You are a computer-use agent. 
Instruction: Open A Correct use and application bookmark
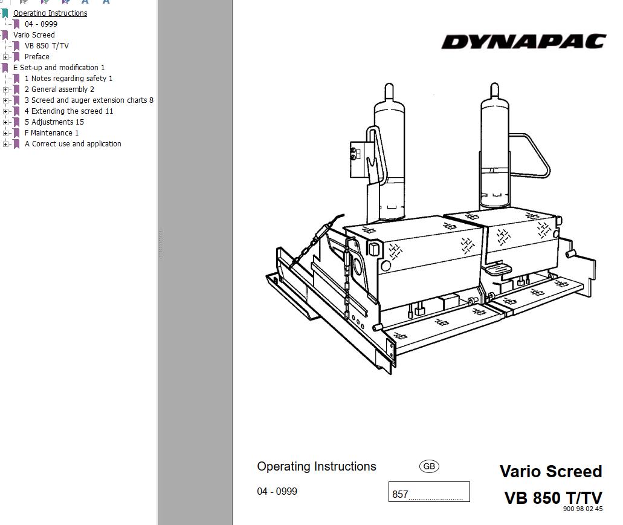[73, 144]
